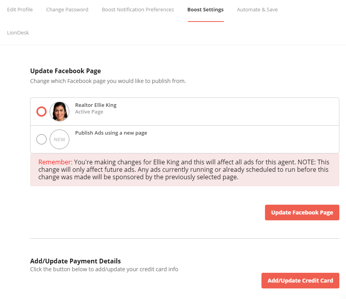Screen dimensions: 346x299
Task: Choose the new page radio button
Action: pos(41,139)
